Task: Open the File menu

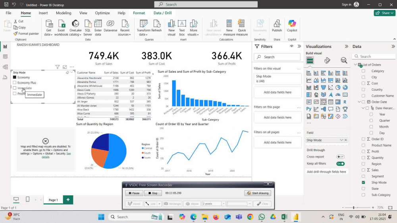Action: pos(8,13)
